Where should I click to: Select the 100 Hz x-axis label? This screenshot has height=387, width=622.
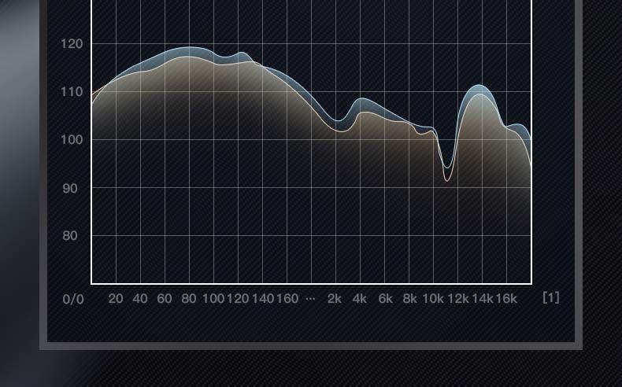[x=213, y=299]
